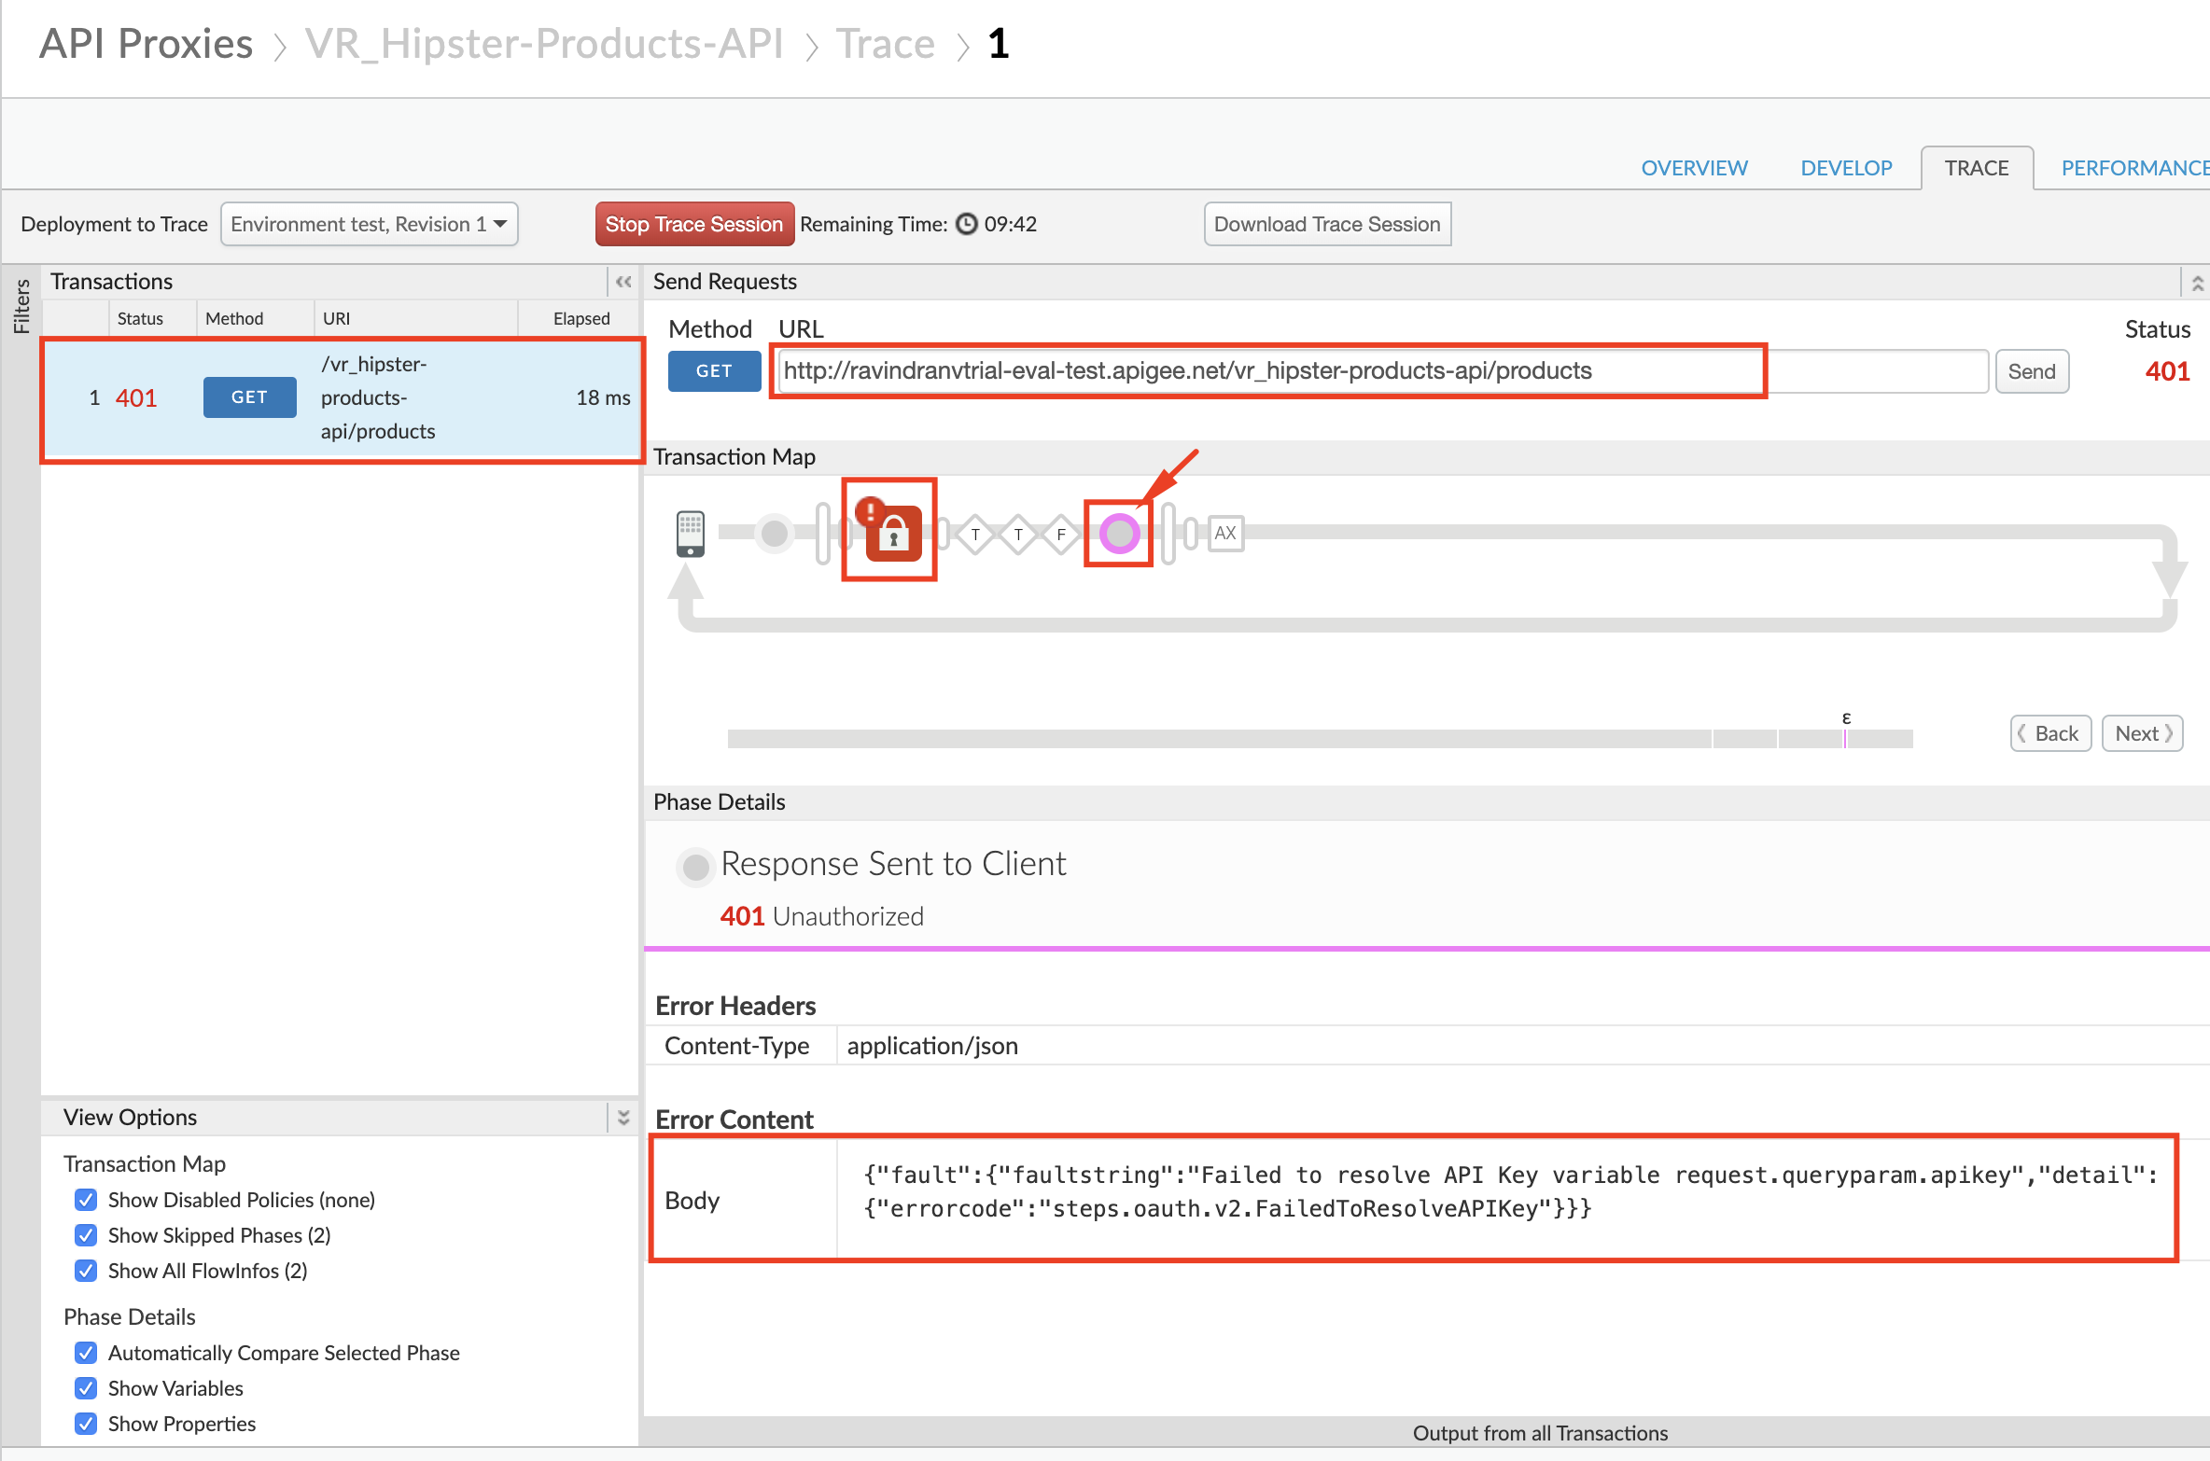The width and height of the screenshot is (2210, 1461).
Task: Uncheck Show Variables
Action: click(x=86, y=1388)
